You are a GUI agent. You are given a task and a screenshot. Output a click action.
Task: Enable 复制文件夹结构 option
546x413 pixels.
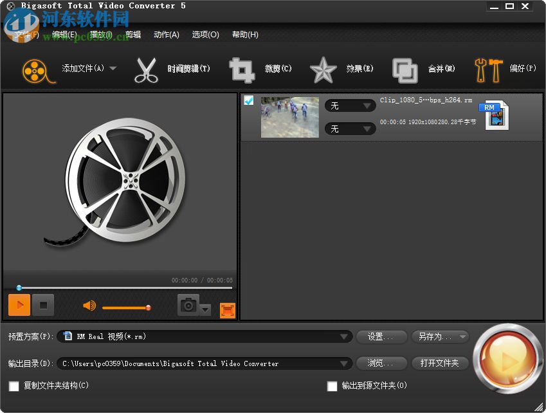coord(14,387)
